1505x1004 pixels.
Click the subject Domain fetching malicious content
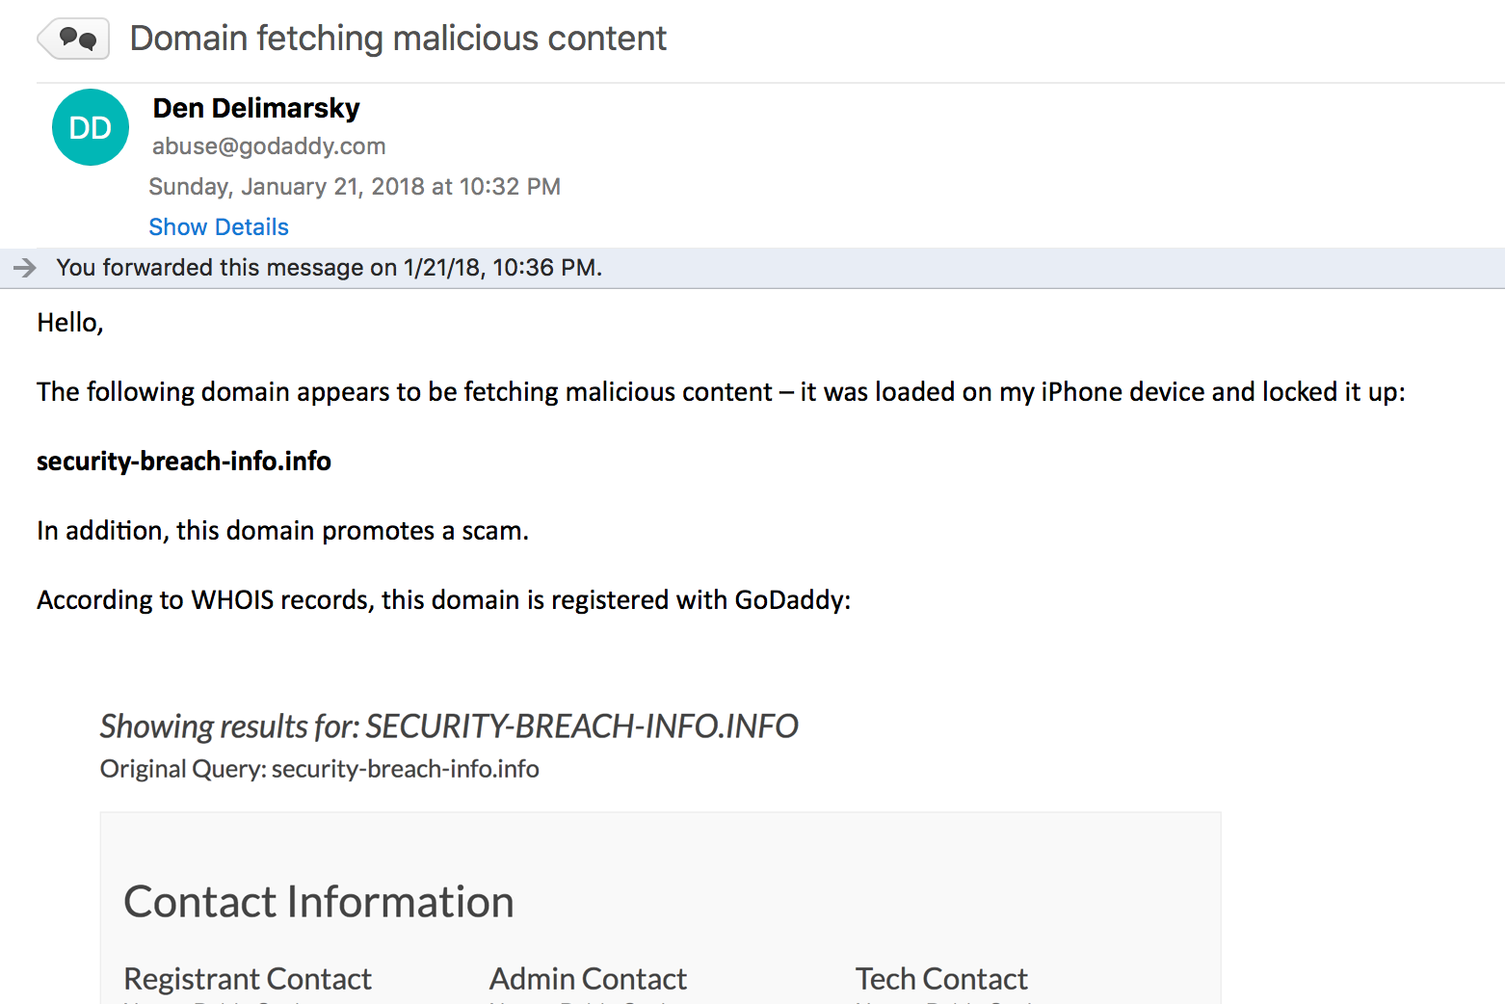(398, 39)
